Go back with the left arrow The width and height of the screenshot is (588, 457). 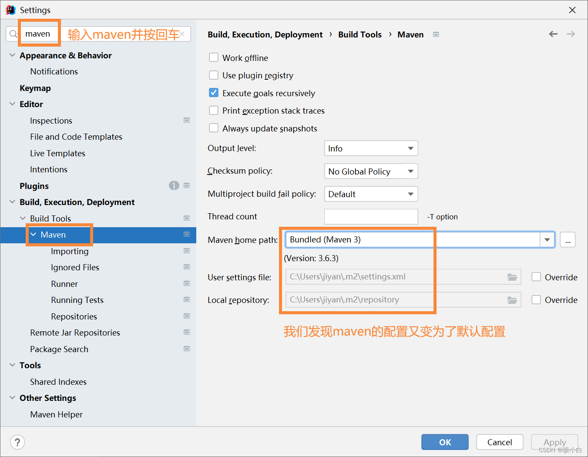[x=553, y=34]
